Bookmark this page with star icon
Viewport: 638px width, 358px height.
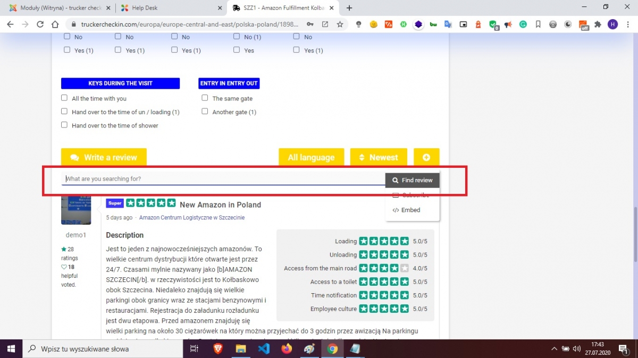pos(340,24)
